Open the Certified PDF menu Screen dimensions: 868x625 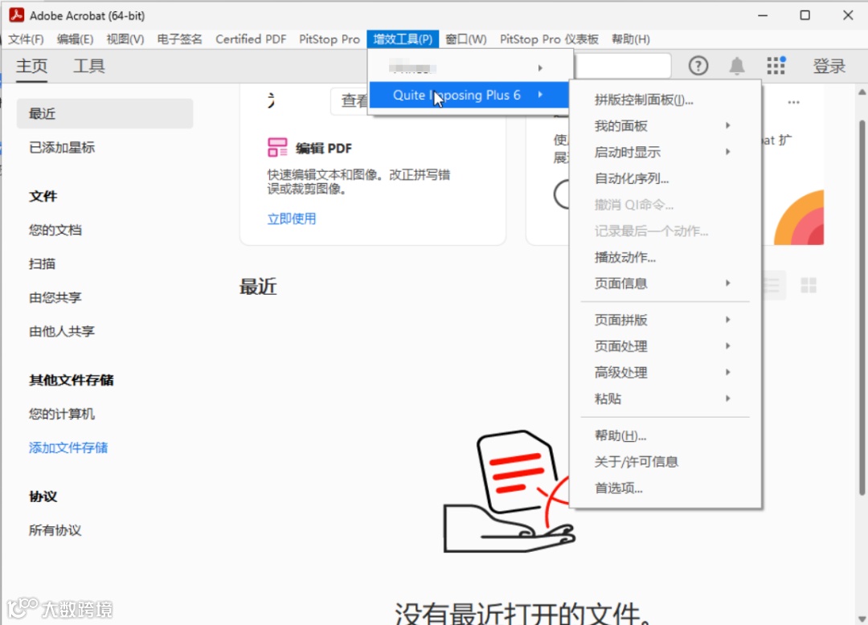[251, 39]
